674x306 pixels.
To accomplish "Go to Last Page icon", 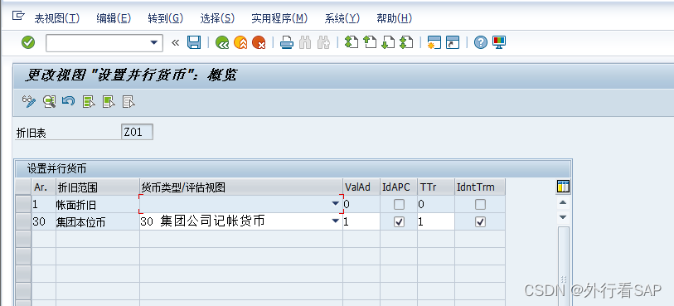I will coord(406,42).
